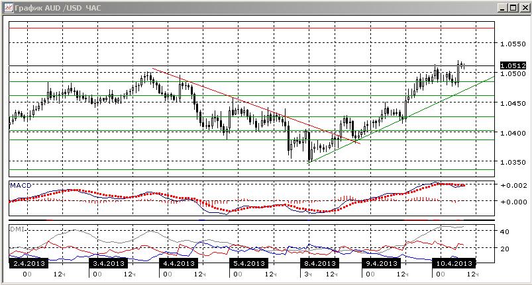
Task: Click the red horizontal resistance line at top
Action: click(x=251, y=28)
